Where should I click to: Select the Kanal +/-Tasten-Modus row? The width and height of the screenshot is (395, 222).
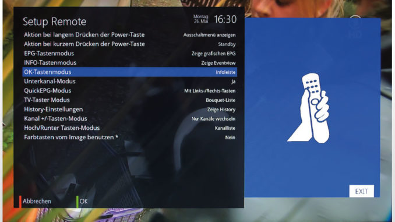129,119
